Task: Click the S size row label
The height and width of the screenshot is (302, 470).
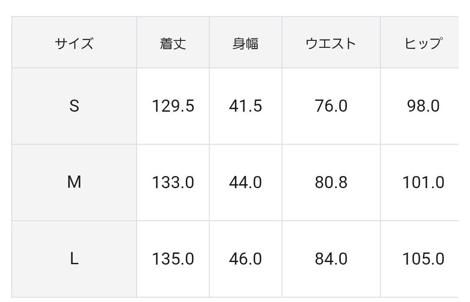Action: [x=74, y=106]
